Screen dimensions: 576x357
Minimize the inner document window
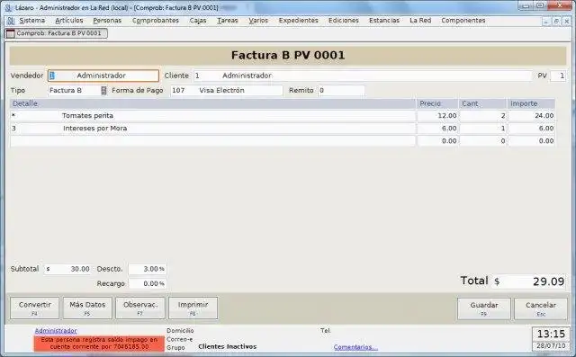546,22
